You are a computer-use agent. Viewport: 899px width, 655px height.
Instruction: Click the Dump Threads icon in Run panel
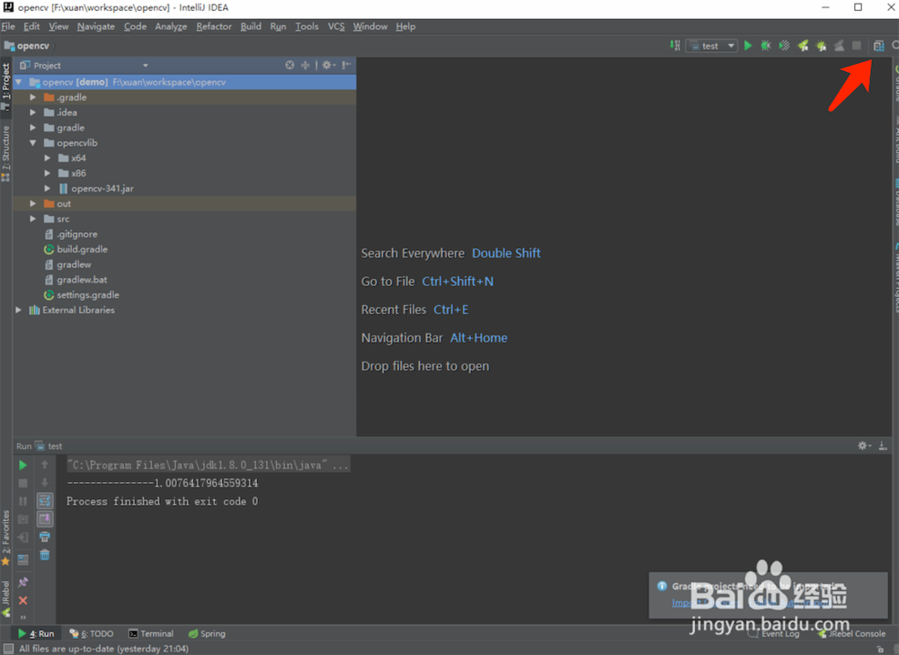[x=23, y=519]
